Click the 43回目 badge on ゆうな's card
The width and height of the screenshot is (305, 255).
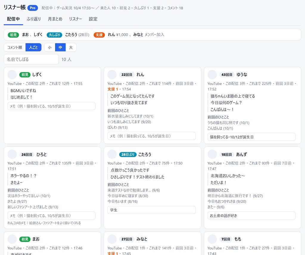pos(227,75)
